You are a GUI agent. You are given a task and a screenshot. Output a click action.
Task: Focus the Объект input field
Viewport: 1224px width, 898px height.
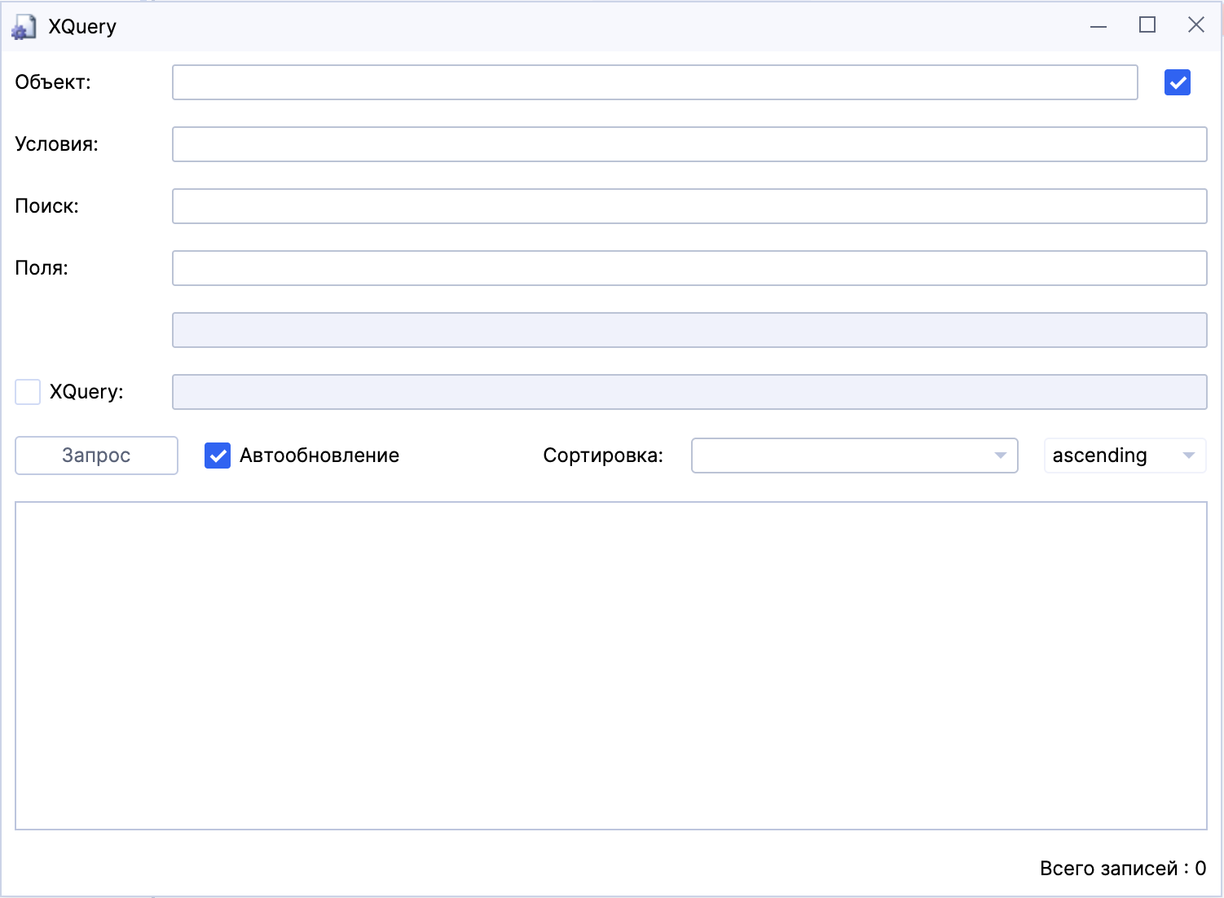(654, 82)
